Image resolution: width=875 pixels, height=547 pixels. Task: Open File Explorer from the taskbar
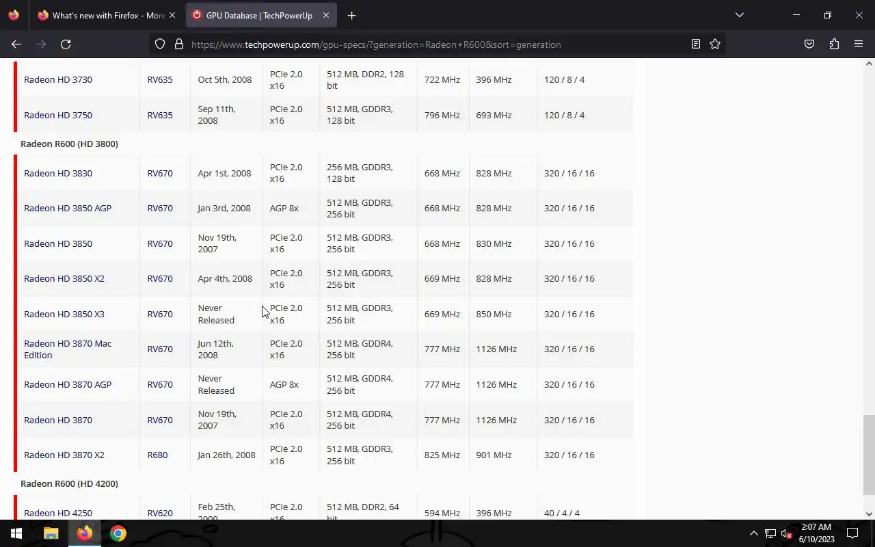51,533
